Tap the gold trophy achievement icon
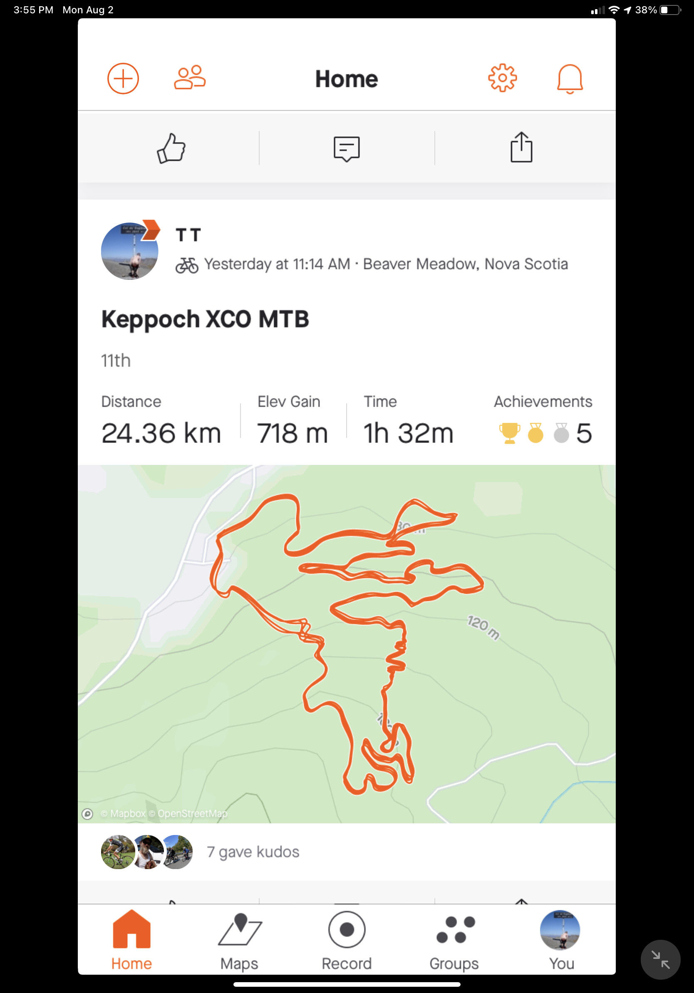Image resolution: width=694 pixels, height=993 pixels. coord(510,433)
